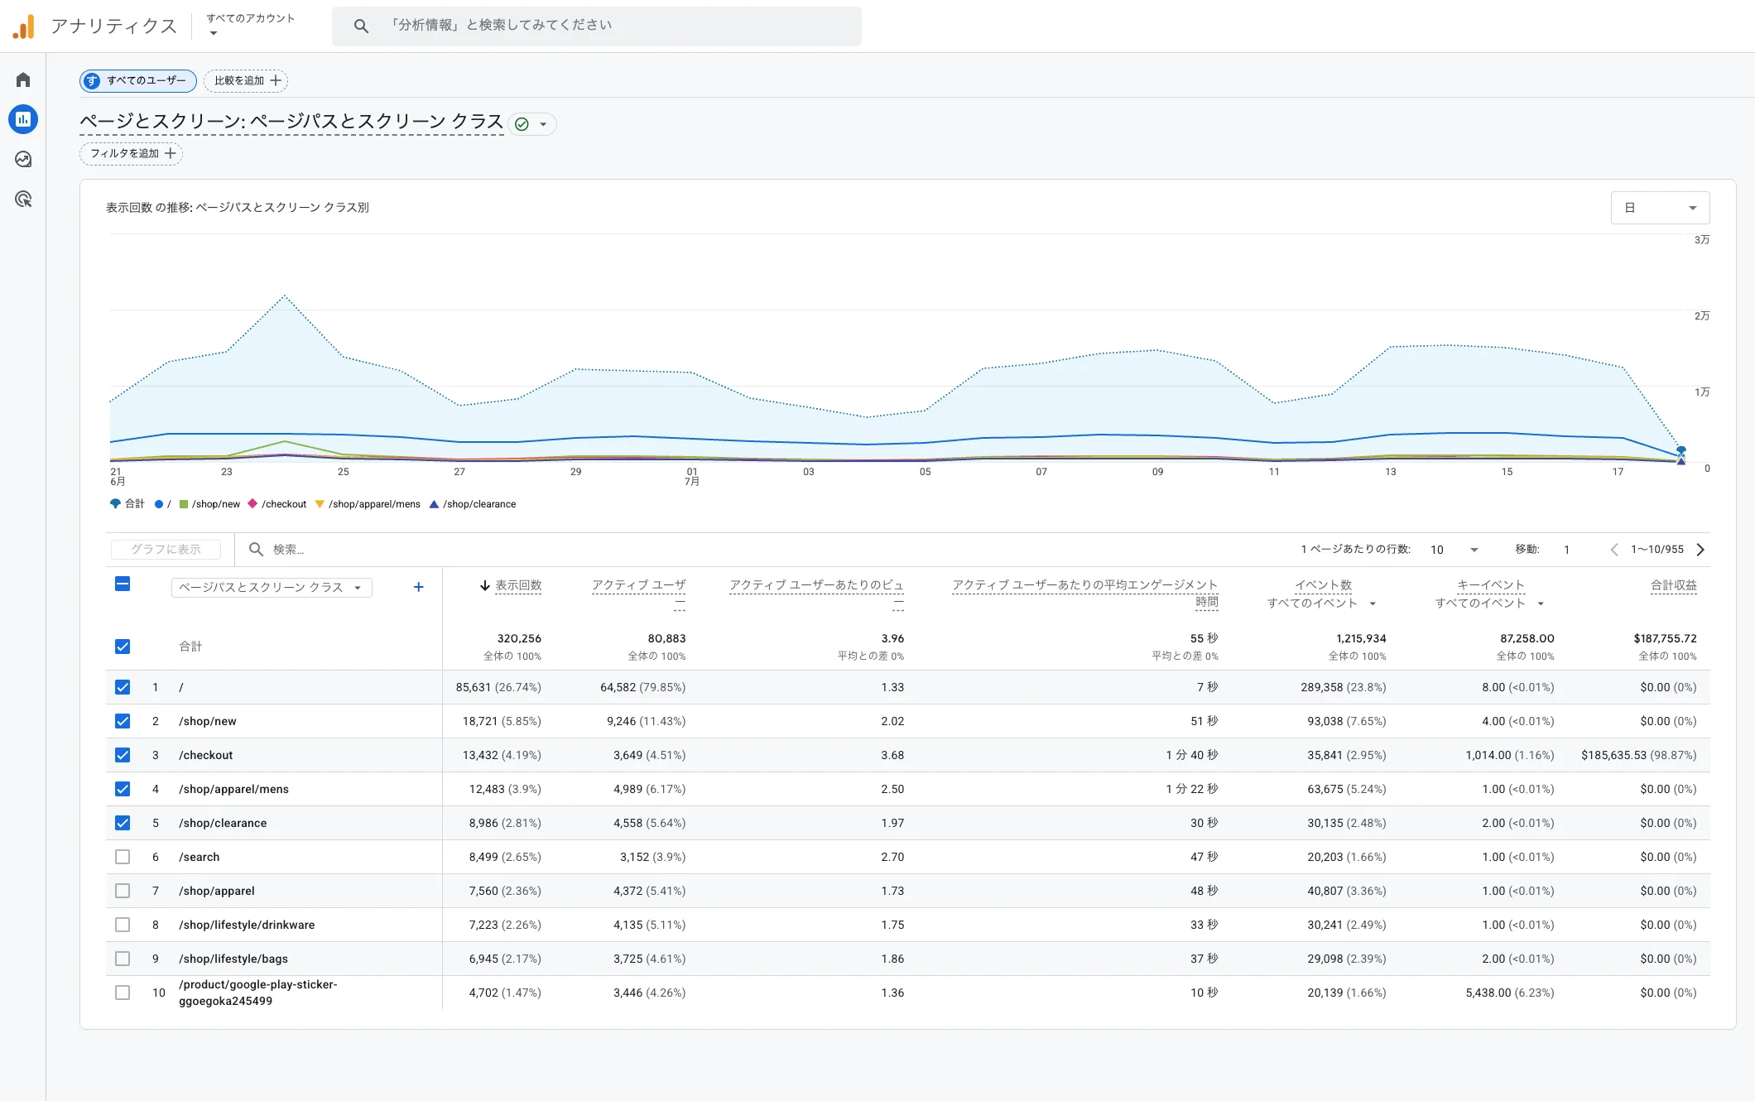Click the グラフに表示 button
The width and height of the screenshot is (1755, 1101).
pyautogui.click(x=166, y=550)
